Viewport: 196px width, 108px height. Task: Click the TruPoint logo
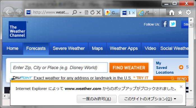pyautogui.click(x=21, y=78)
